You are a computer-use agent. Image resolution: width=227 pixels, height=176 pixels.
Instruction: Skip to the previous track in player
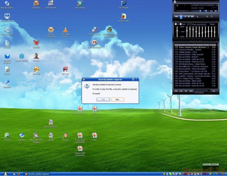click(176, 17)
